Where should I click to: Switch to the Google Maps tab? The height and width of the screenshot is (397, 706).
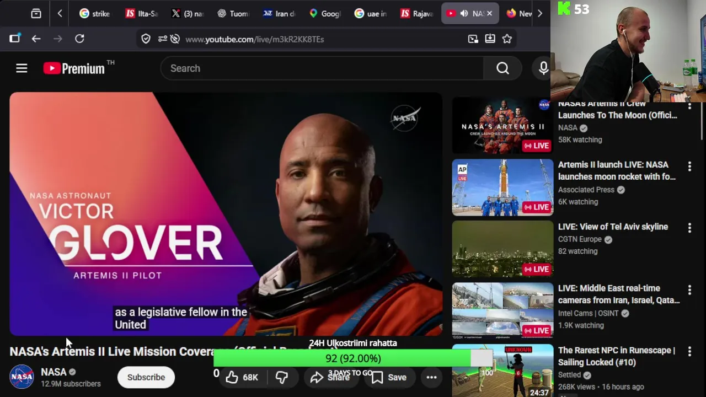(x=324, y=13)
